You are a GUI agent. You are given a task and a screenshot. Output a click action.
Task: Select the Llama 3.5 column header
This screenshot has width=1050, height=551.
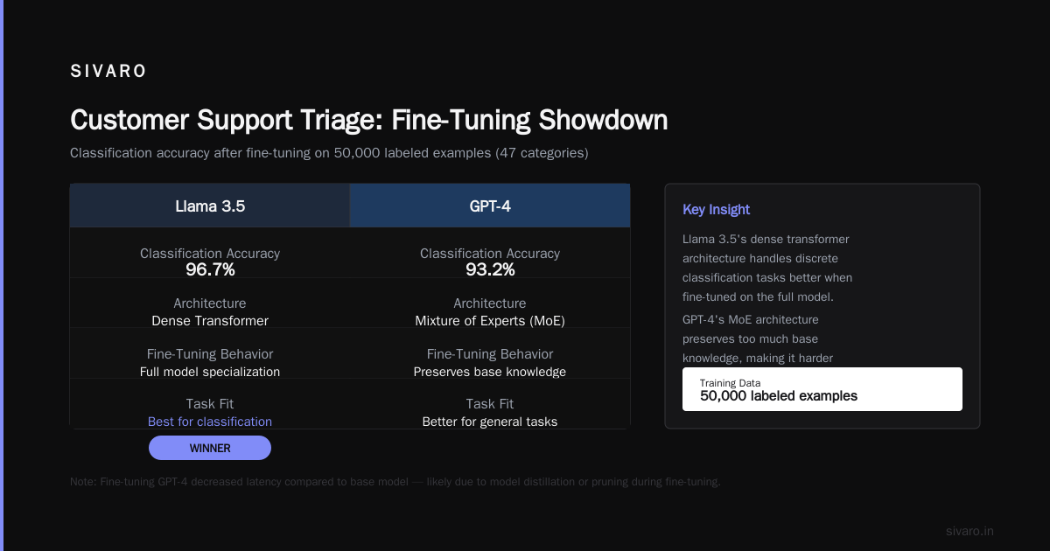click(210, 206)
